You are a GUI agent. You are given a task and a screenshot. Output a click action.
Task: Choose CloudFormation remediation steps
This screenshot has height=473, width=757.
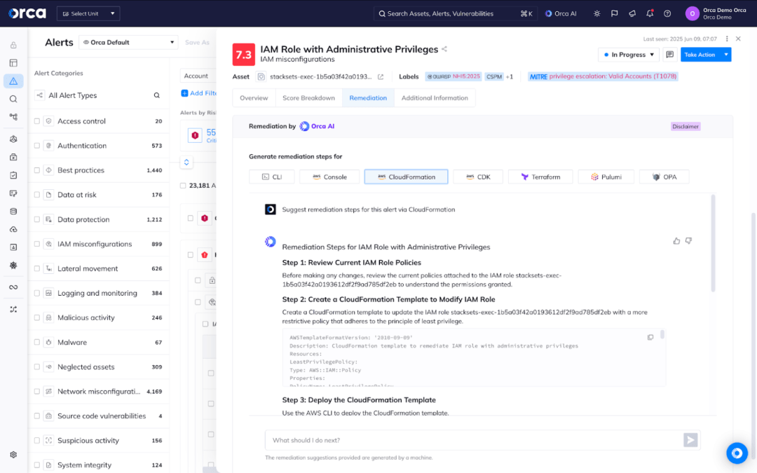tap(406, 177)
